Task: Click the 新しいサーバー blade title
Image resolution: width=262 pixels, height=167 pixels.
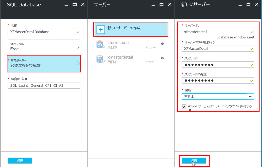Action: (x=195, y=5)
